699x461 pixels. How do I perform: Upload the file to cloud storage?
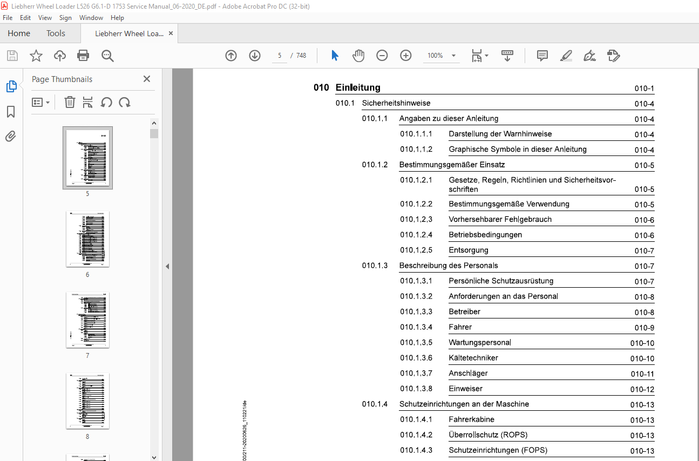(60, 56)
